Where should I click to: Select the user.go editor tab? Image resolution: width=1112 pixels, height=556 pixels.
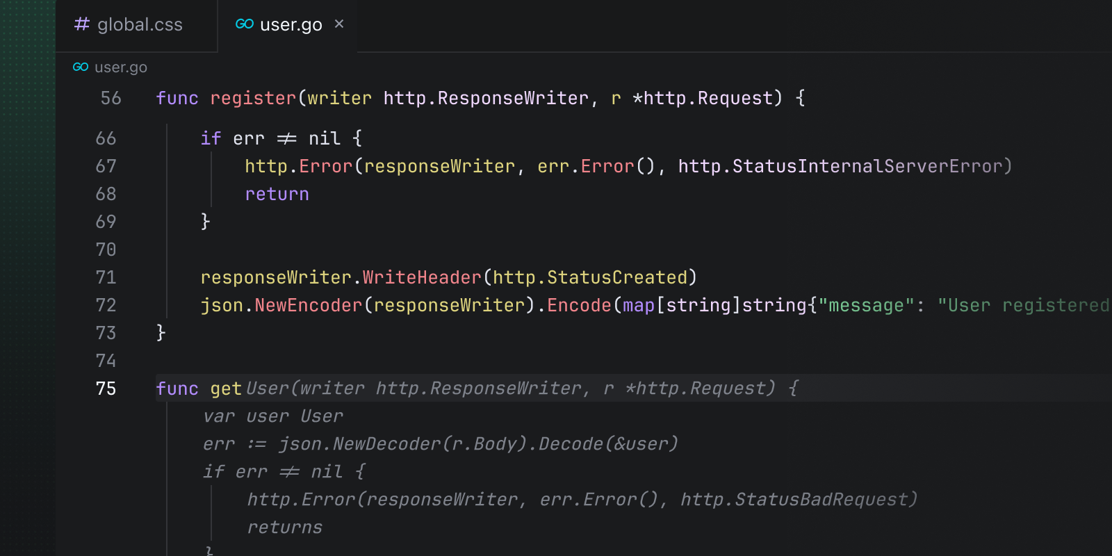(x=291, y=25)
